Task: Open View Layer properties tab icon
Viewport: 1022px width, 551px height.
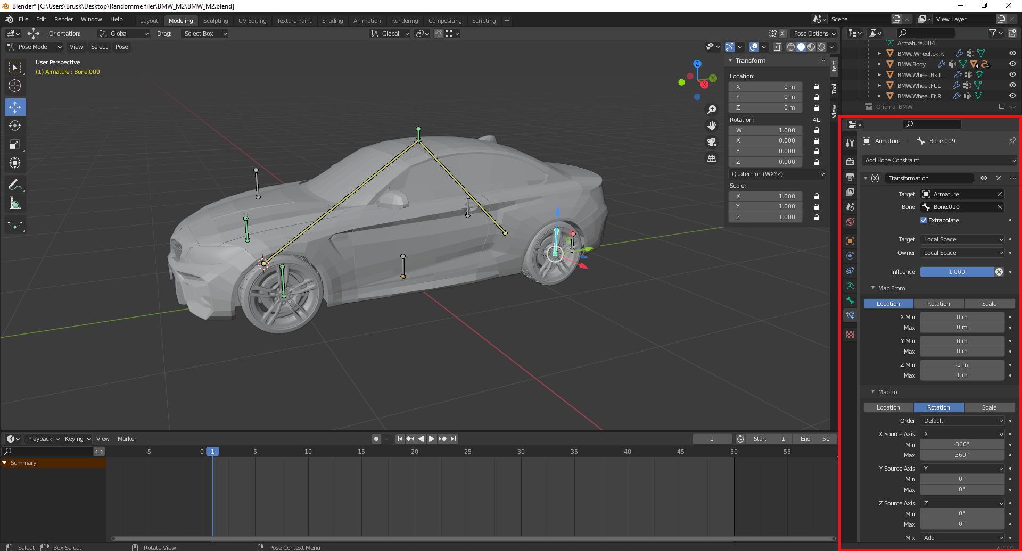Action: (x=850, y=191)
